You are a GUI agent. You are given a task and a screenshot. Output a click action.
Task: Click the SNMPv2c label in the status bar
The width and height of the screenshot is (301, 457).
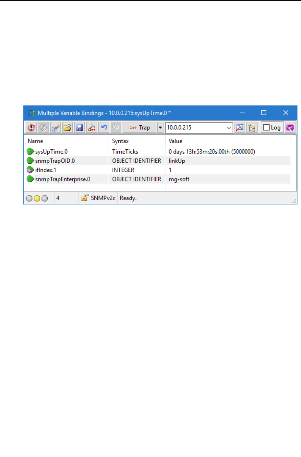point(103,198)
